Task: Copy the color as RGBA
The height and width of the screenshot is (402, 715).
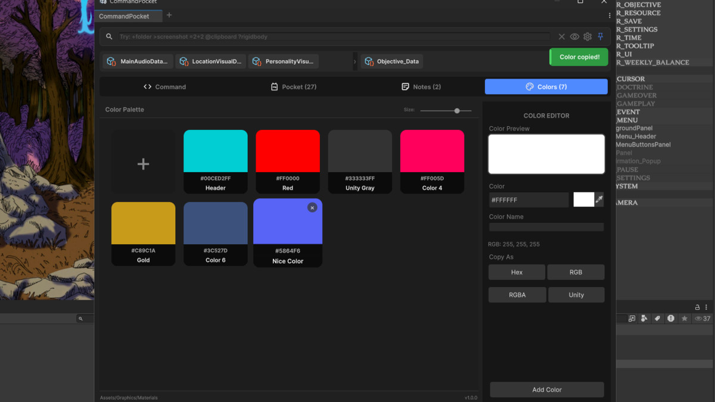Action: pos(517,294)
